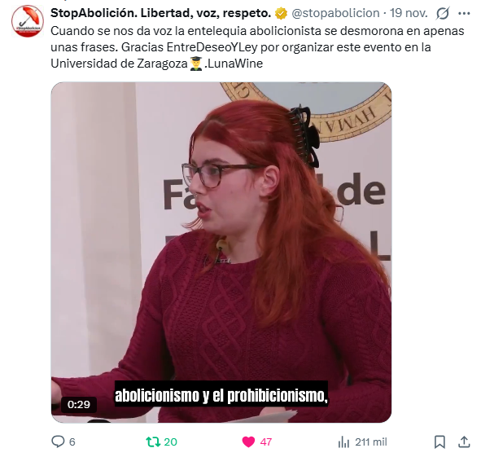The height and width of the screenshot is (457, 481).
Task: Open the @stopabolicion handle link
Action: pos(335,13)
